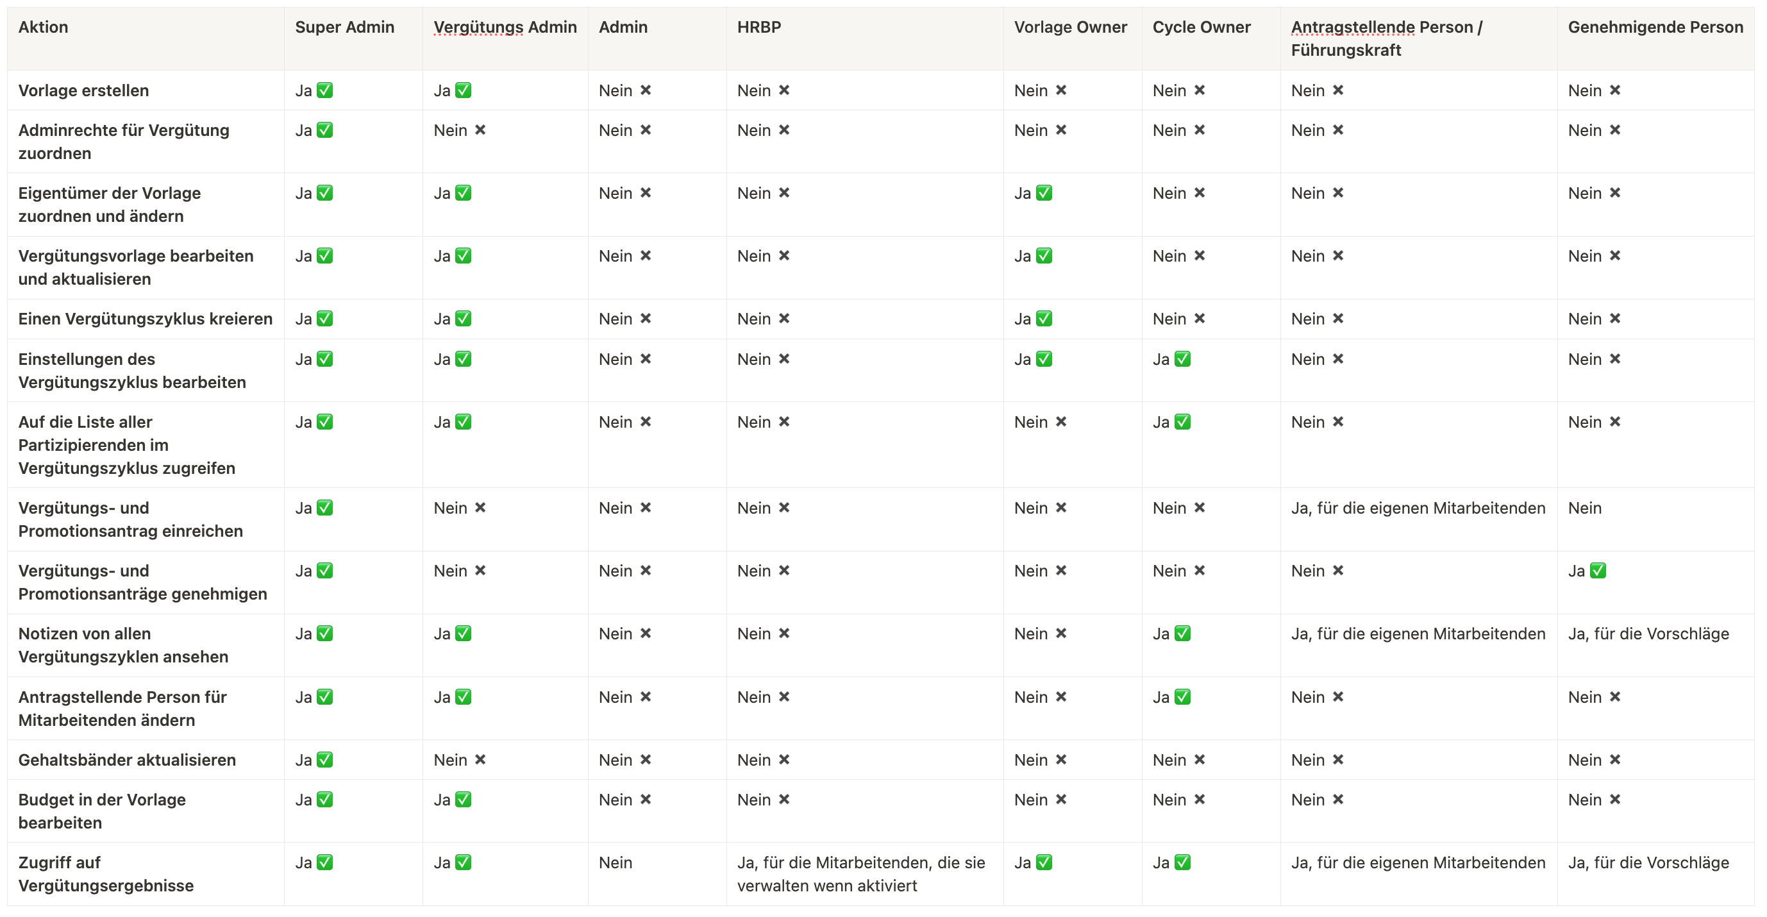
Task: Click X icon for Eigentümer der Vorlage under Cycle Owner
Action: [1200, 193]
